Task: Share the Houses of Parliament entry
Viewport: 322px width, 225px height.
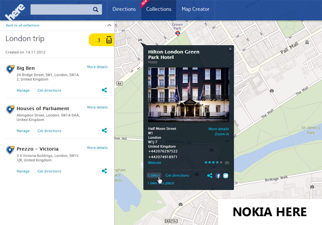Action: [x=104, y=130]
